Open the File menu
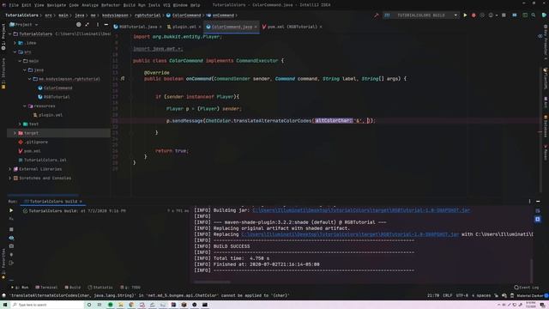The height and width of the screenshot is (309, 549). point(14,5)
